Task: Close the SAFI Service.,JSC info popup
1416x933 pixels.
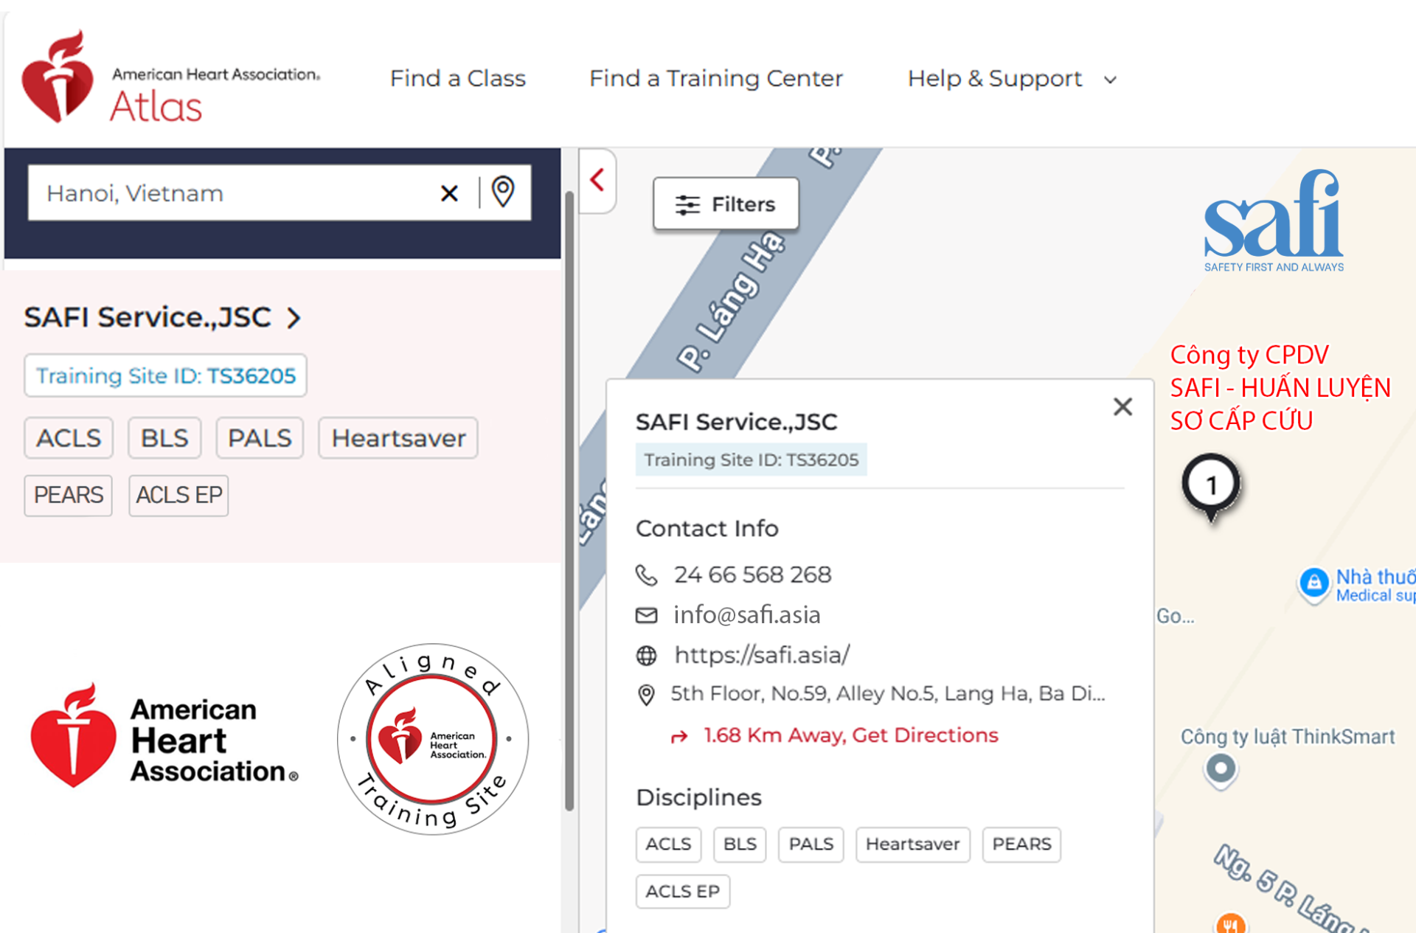Action: tap(1122, 406)
